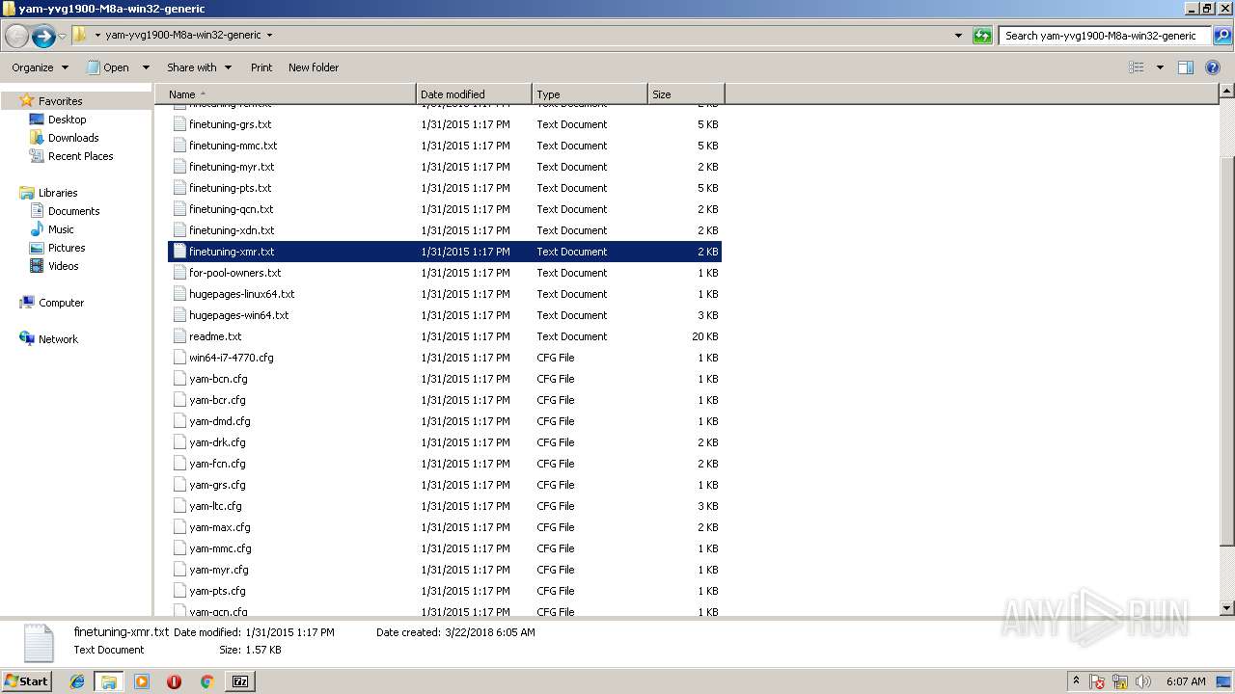Select the yam-ltc.cfg file icon
The image size is (1235, 694).
tap(179, 506)
